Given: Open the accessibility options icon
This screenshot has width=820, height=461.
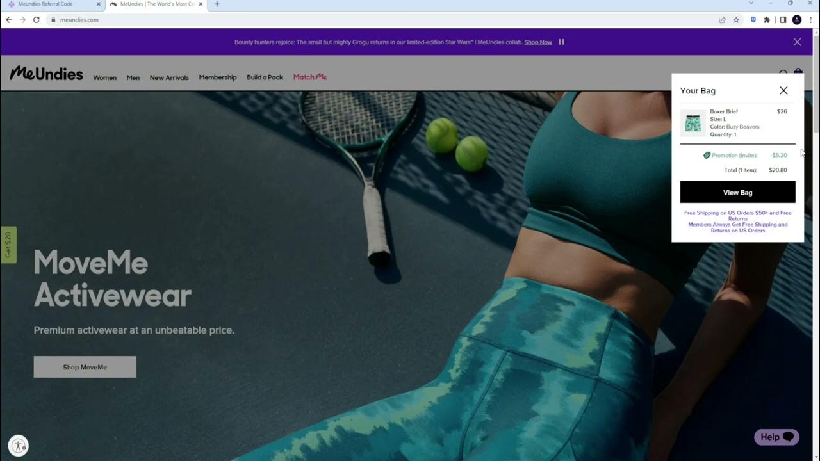Looking at the screenshot, I should click(x=19, y=446).
